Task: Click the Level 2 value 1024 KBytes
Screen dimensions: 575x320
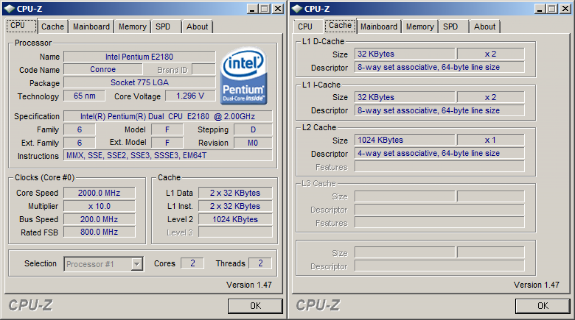Action: click(235, 219)
